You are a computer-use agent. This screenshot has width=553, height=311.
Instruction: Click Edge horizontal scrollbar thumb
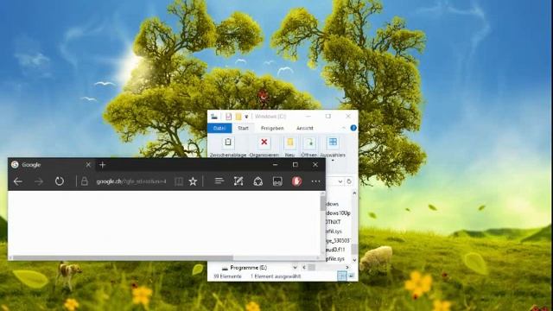coord(123,258)
